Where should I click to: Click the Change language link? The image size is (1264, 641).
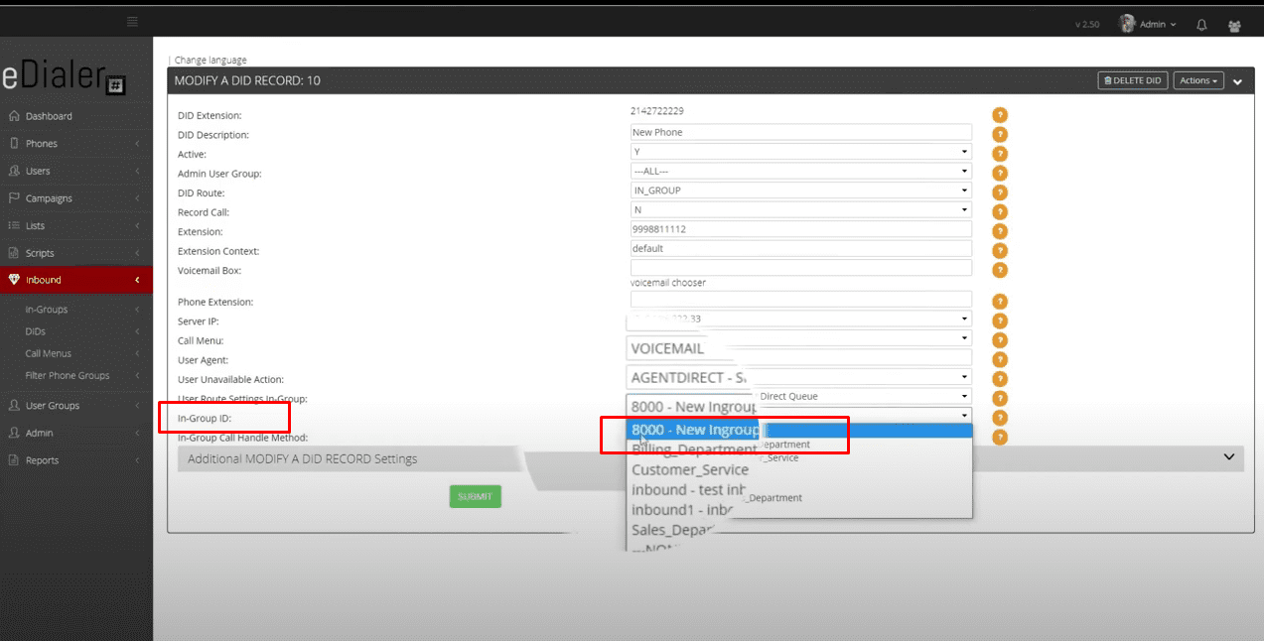pos(211,61)
